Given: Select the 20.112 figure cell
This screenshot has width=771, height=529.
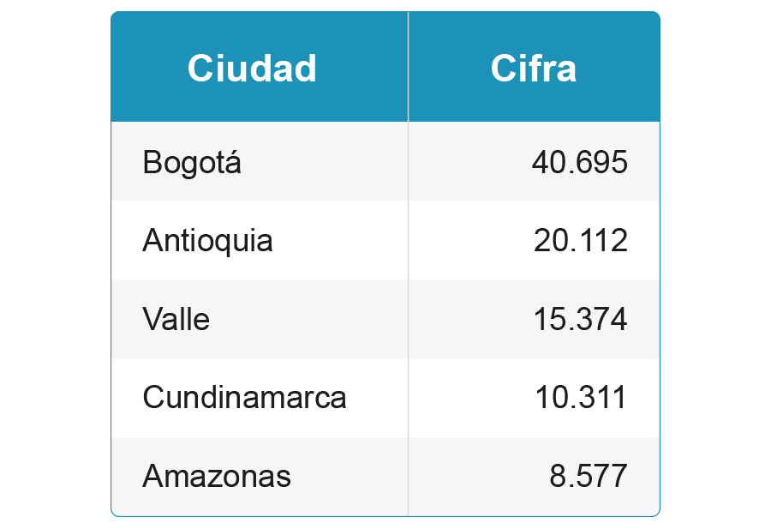Looking at the screenshot, I should pyautogui.click(x=580, y=241).
